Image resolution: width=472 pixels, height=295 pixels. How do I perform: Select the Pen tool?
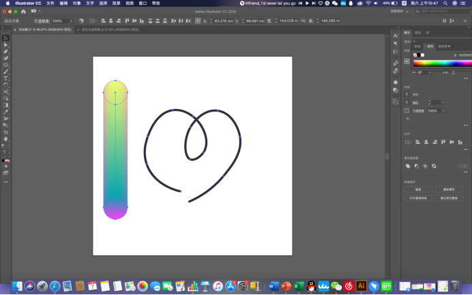click(5, 51)
